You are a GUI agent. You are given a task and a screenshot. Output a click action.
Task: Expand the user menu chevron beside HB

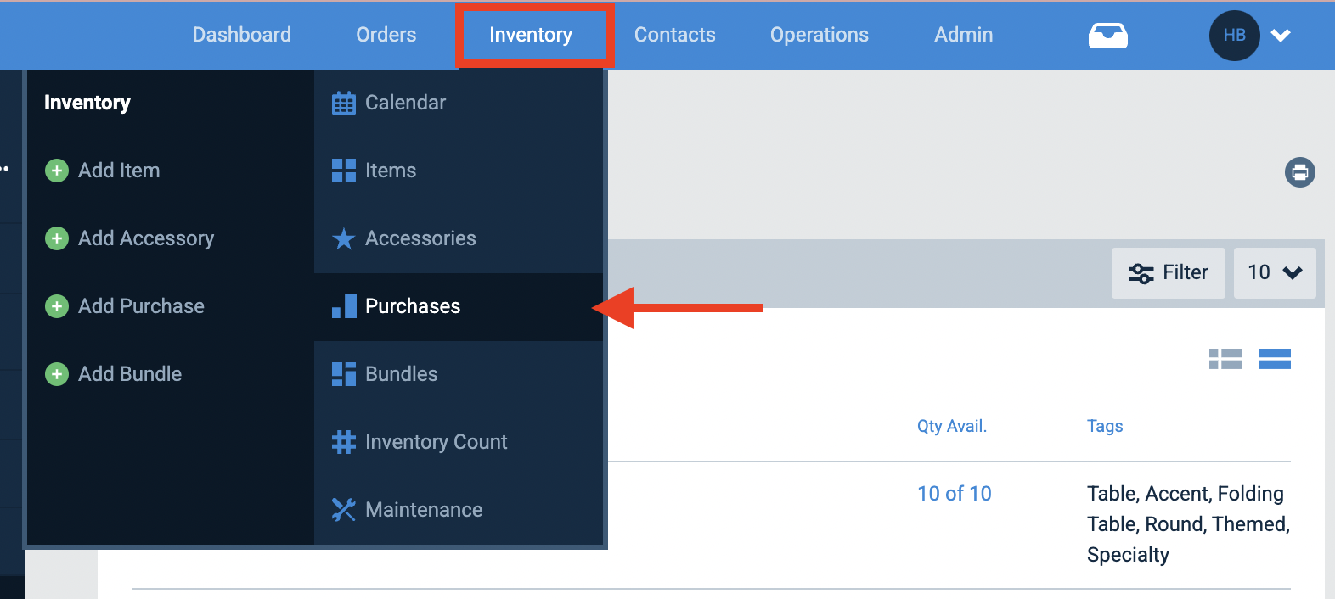(x=1281, y=36)
